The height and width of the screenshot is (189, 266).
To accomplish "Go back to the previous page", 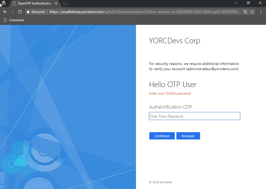I will [5, 12].
